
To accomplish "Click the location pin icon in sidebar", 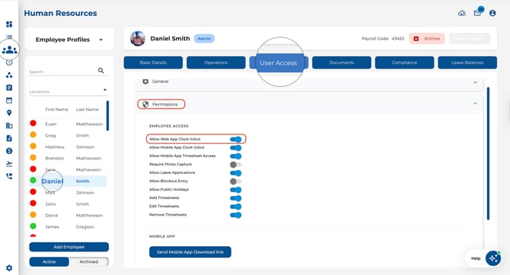I will (9, 112).
